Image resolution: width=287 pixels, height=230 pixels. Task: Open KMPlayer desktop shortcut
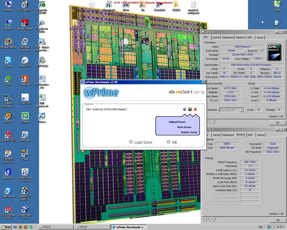25,137
